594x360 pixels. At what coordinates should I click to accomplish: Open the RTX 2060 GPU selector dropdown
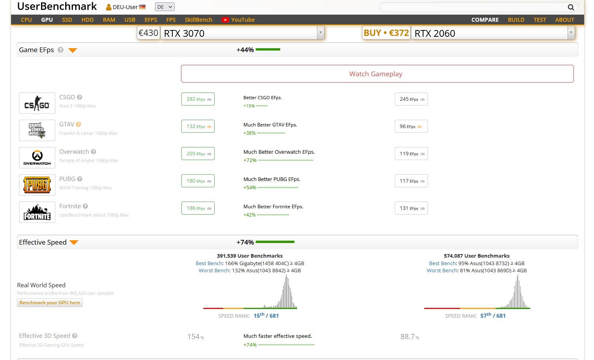click(x=492, y=33)
